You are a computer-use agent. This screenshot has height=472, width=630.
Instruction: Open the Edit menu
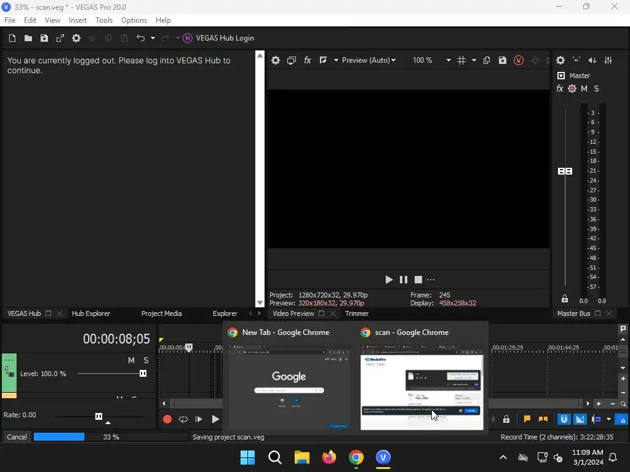coord(30,20)
